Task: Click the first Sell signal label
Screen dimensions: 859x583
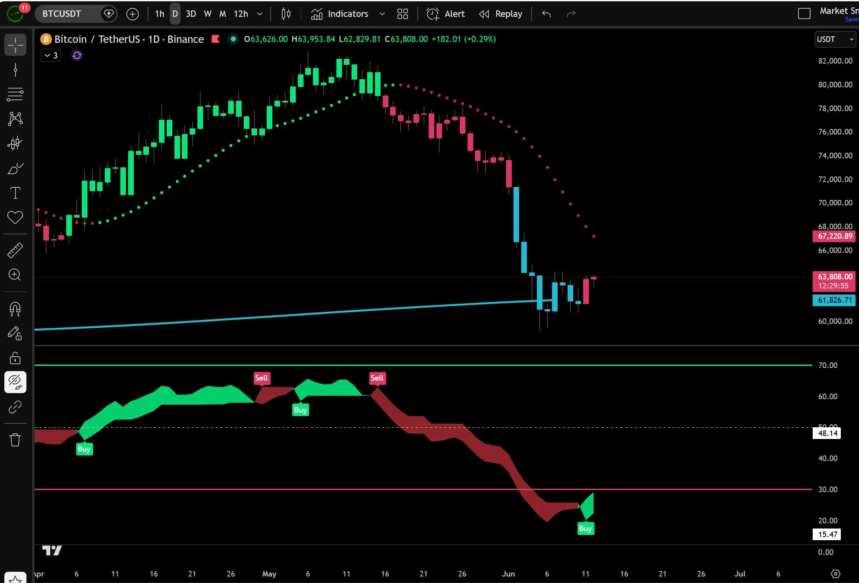Action: (x=262, y=378)
